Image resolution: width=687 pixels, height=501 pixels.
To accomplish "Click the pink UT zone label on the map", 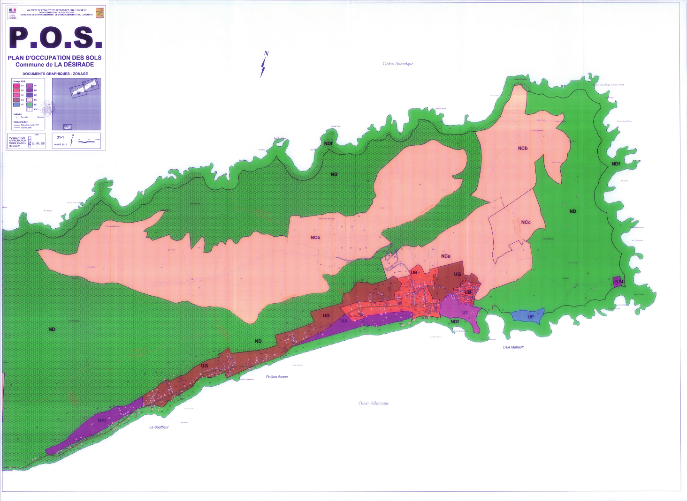I will point(465,313).
